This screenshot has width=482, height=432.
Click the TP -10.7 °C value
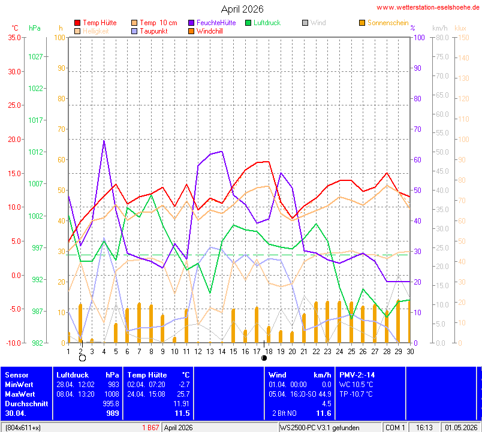(x=356, y=394)
